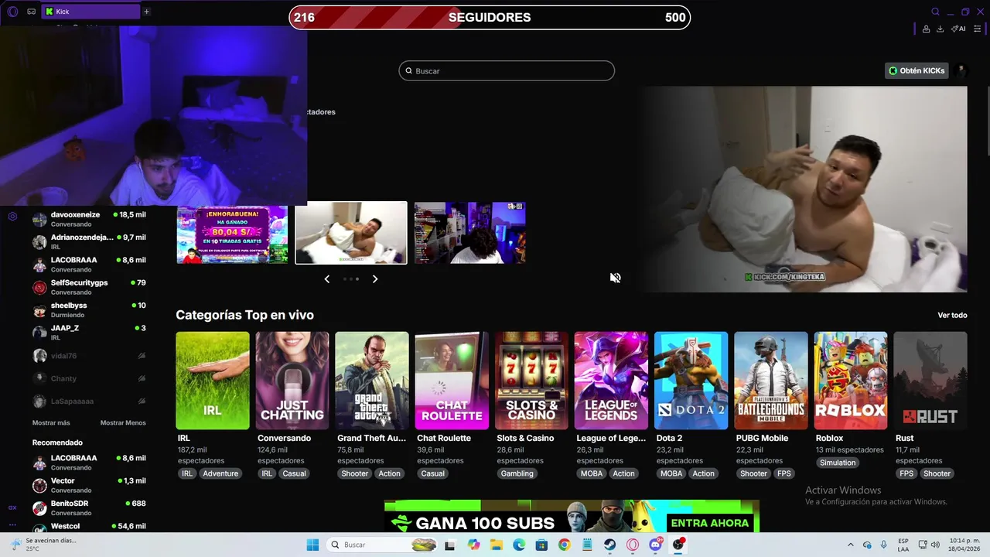Open Discord from the taskbar

656,545
